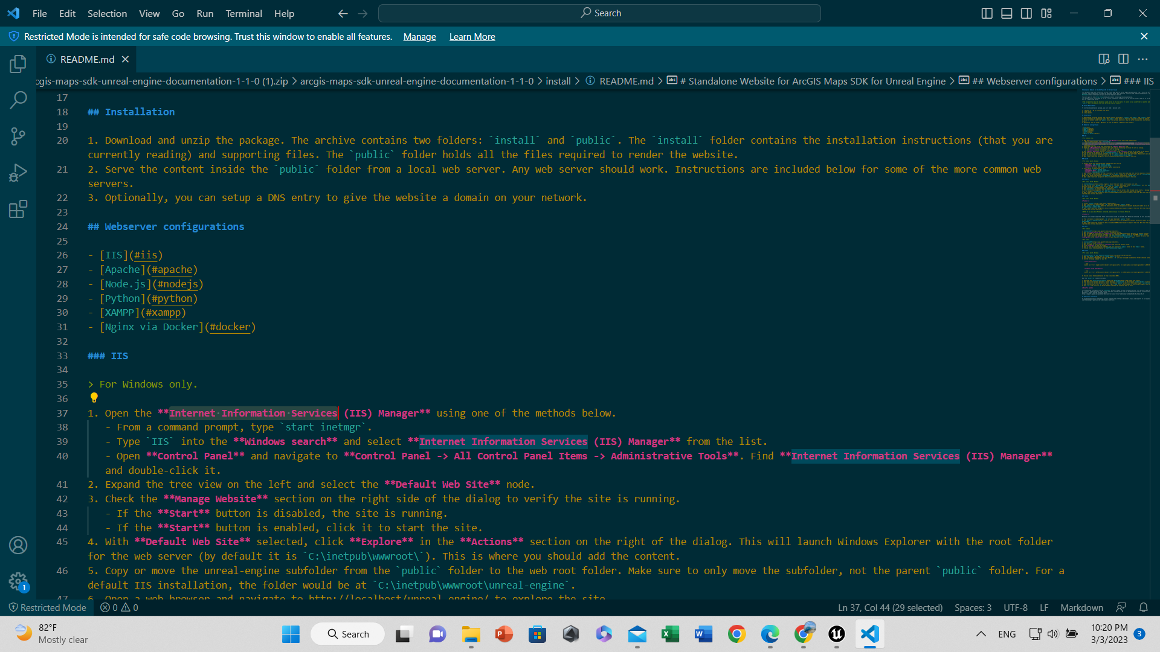
Task: Open preview to the side icon
Action: click(x=1104, y=59)
